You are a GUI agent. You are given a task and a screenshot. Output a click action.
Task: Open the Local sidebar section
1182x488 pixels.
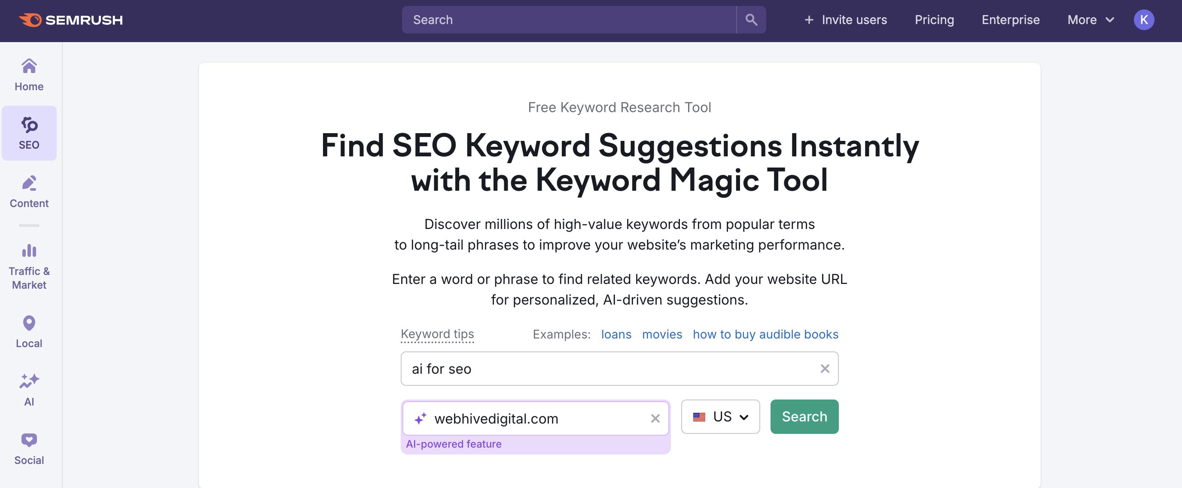(29, 332)
